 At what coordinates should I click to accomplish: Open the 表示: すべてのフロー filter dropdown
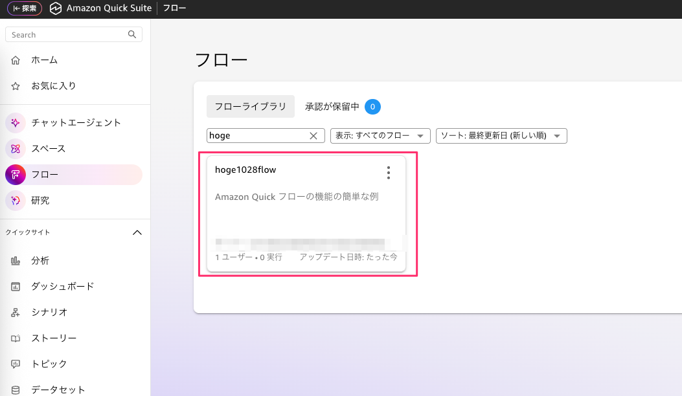pyautogui.click(x=380, y=136)
